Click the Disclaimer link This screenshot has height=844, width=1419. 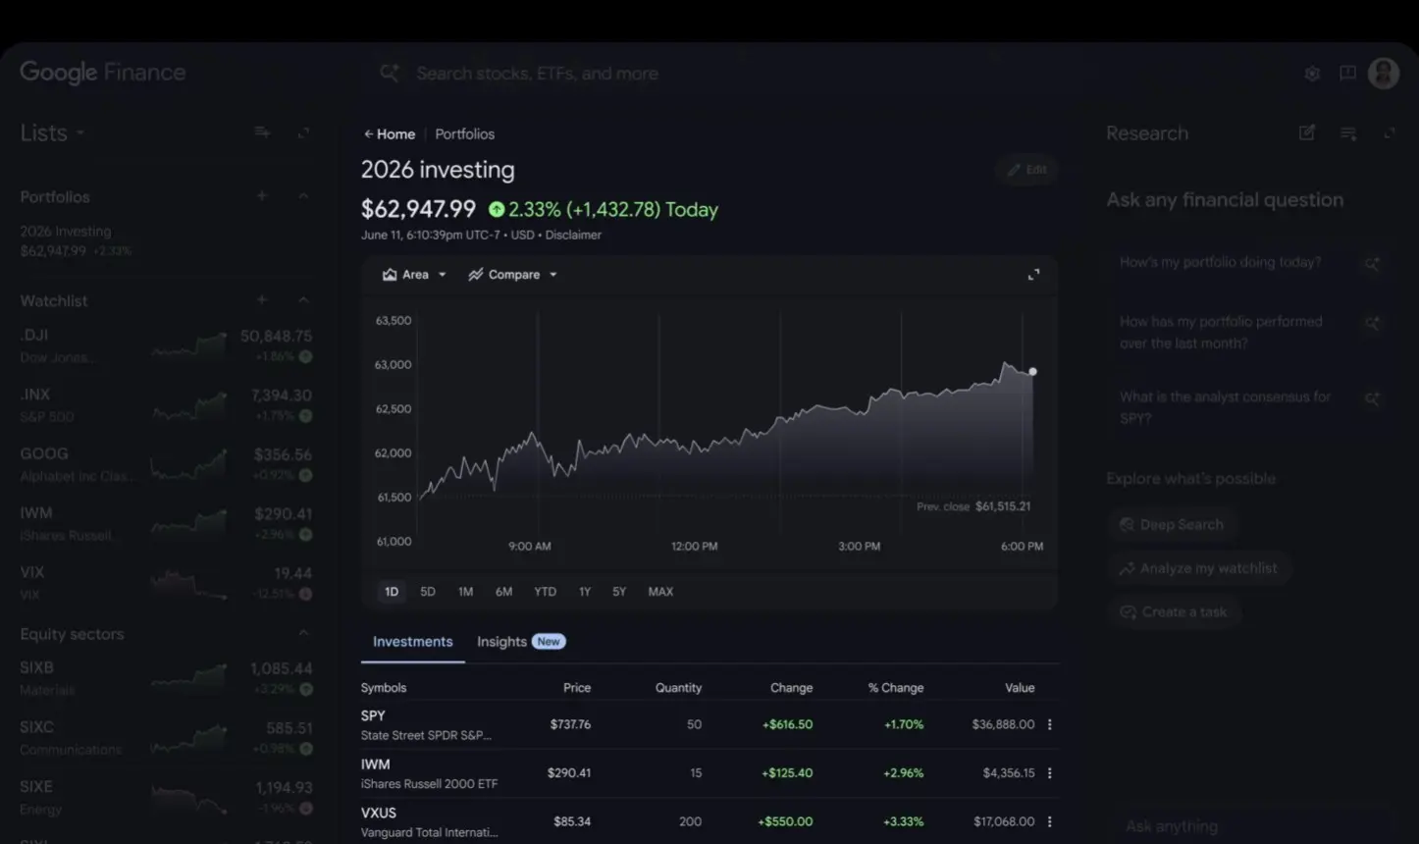pyautogui.click(x=573, y=236)
